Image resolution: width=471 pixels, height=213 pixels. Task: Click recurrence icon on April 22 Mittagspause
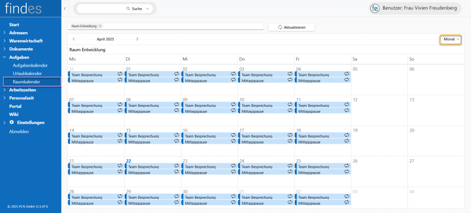[x=177, y=172]
